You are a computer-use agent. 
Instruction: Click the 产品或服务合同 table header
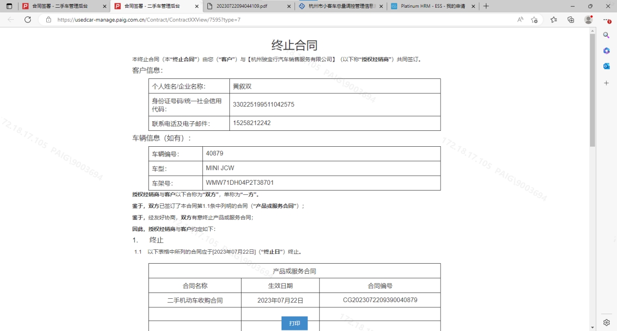(295, 271)
